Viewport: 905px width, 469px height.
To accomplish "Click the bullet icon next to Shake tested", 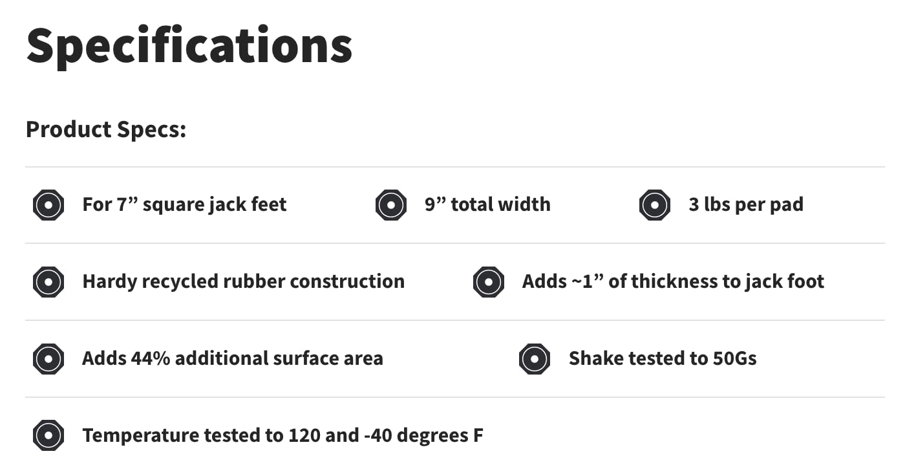I will click(535, 359).
